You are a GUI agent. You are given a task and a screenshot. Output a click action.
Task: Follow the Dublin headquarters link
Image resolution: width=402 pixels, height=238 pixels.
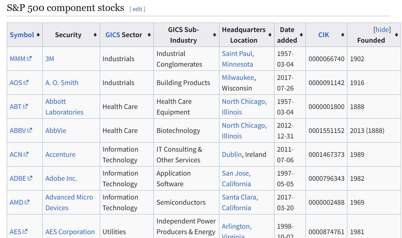coord(231,155)
